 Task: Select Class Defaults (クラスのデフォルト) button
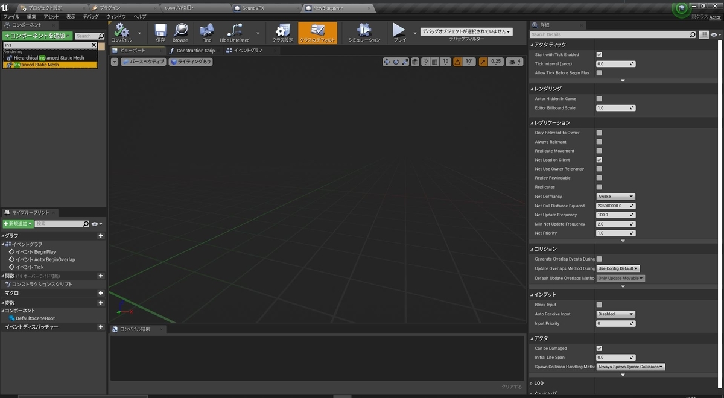tap(318, 32)
